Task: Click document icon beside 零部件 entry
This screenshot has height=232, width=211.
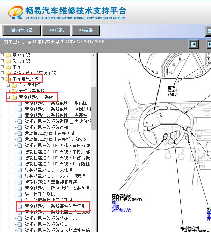Action: click(x=20, y=115)
